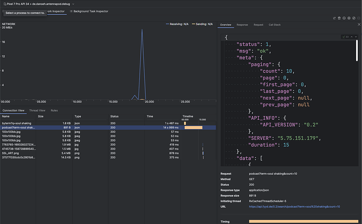Viewport: 362px width, 224px height.
Task: Click the export connections icon
Action: [334, 18]
